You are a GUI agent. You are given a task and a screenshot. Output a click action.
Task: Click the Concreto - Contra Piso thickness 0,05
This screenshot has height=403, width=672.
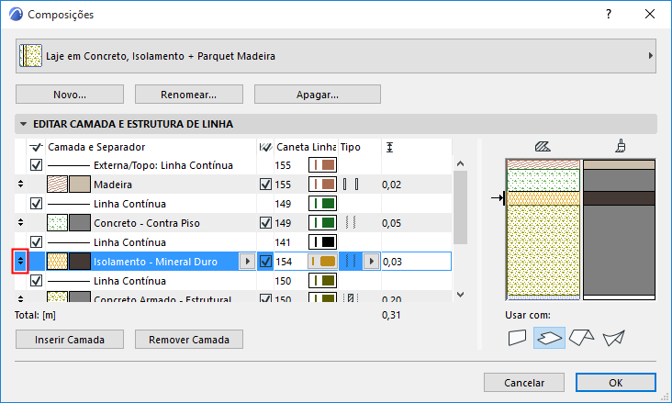click(x=392, y=223)
